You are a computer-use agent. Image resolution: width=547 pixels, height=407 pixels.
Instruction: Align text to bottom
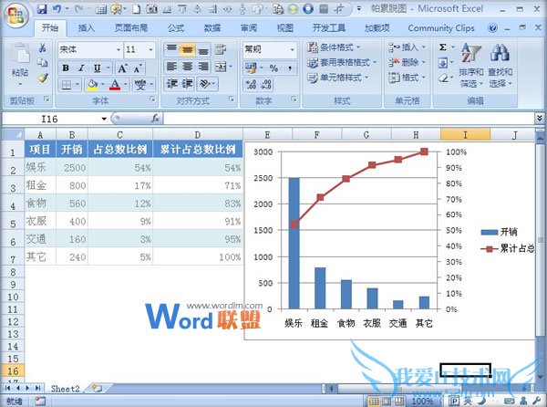pos(203,49)
